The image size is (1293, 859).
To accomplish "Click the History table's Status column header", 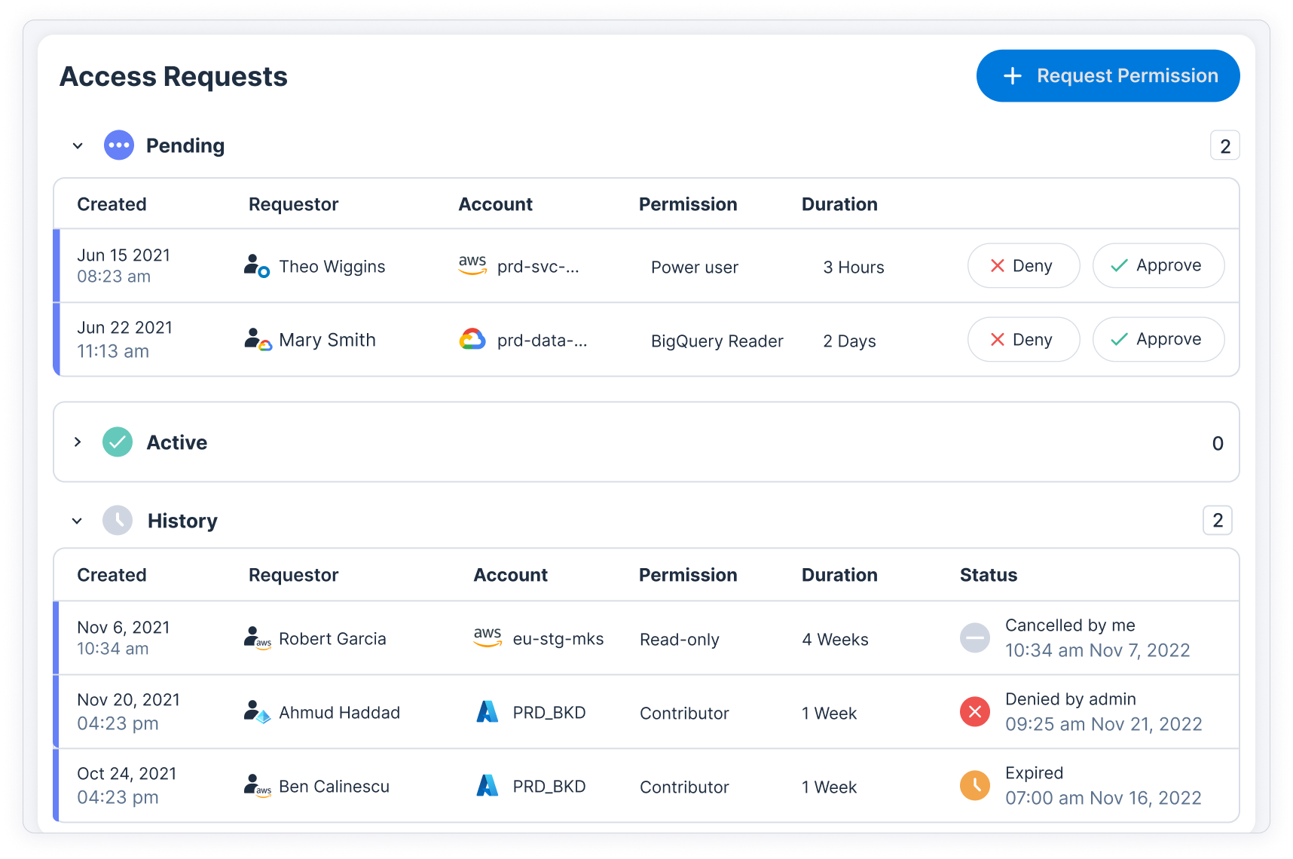I will click(989, 575).
